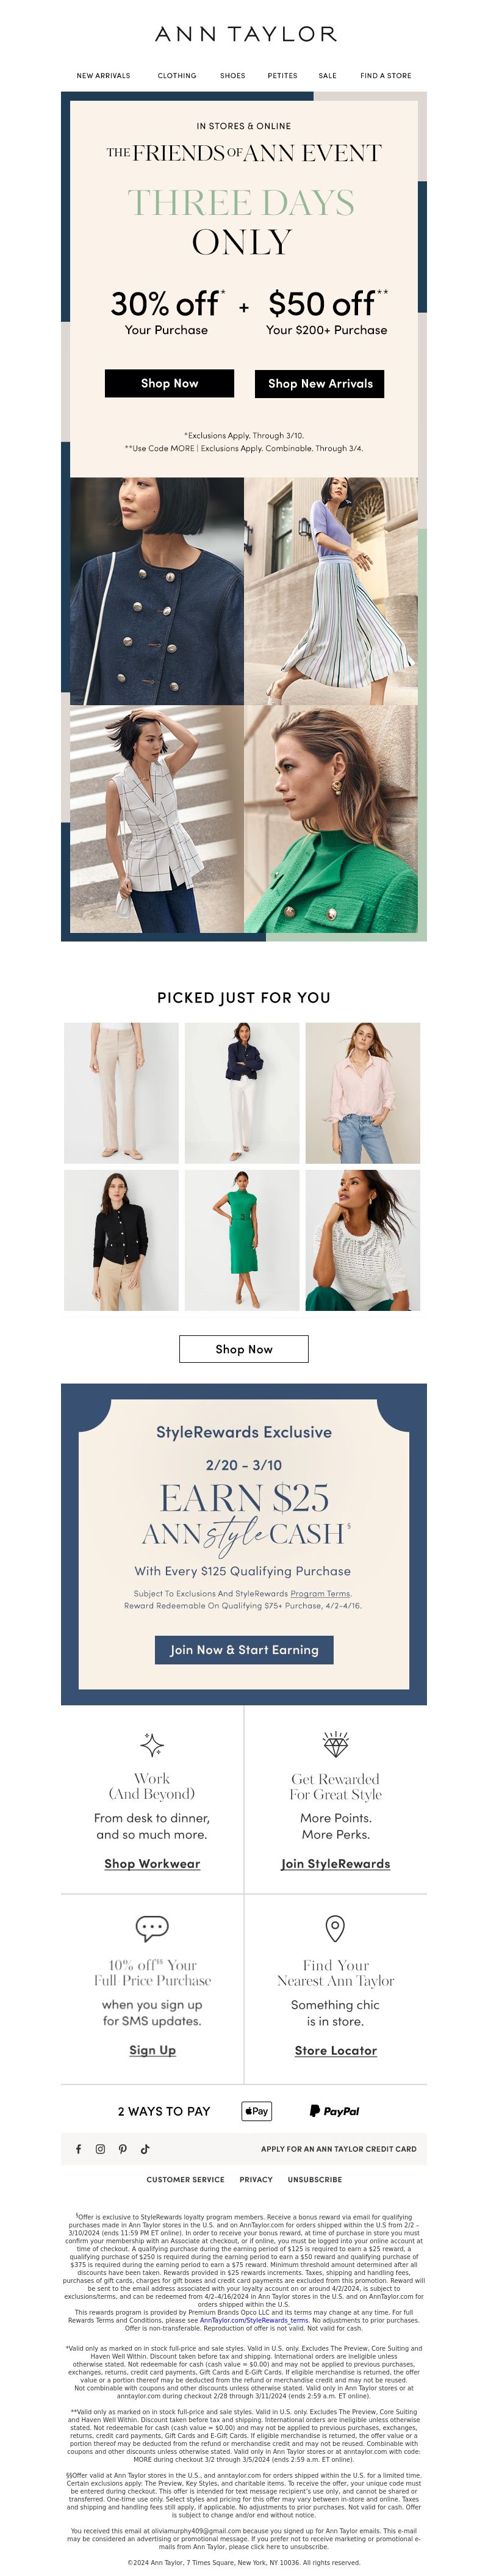Click the chat bubble SMS icon

(x=152, y=1927)
